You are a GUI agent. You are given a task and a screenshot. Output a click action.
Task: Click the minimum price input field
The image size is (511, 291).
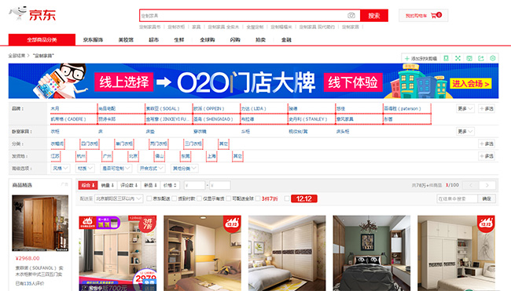pos(194,185)
